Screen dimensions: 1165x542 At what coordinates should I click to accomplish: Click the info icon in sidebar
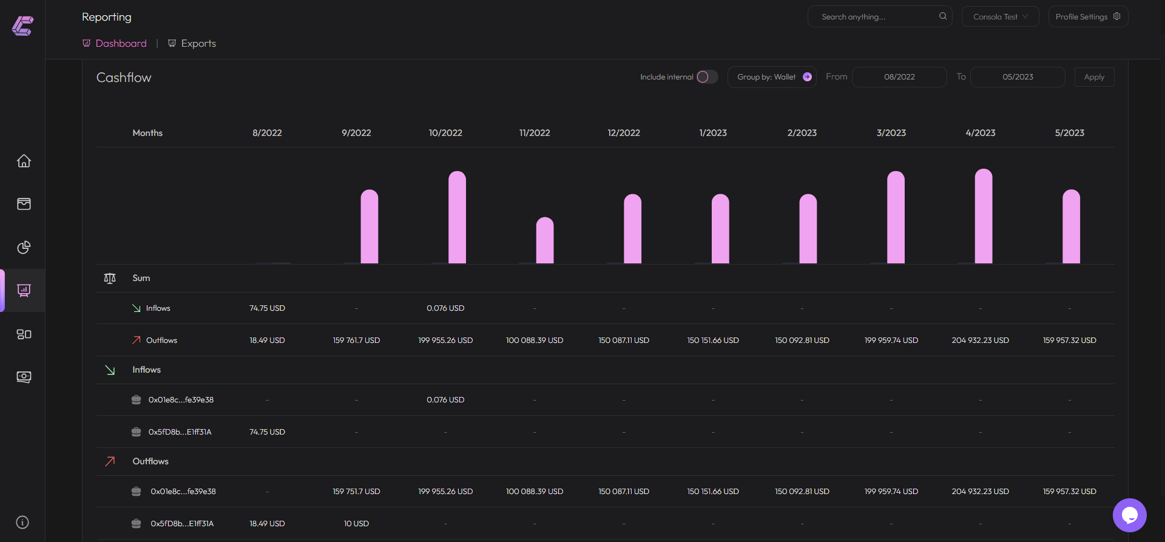point(22,522)
